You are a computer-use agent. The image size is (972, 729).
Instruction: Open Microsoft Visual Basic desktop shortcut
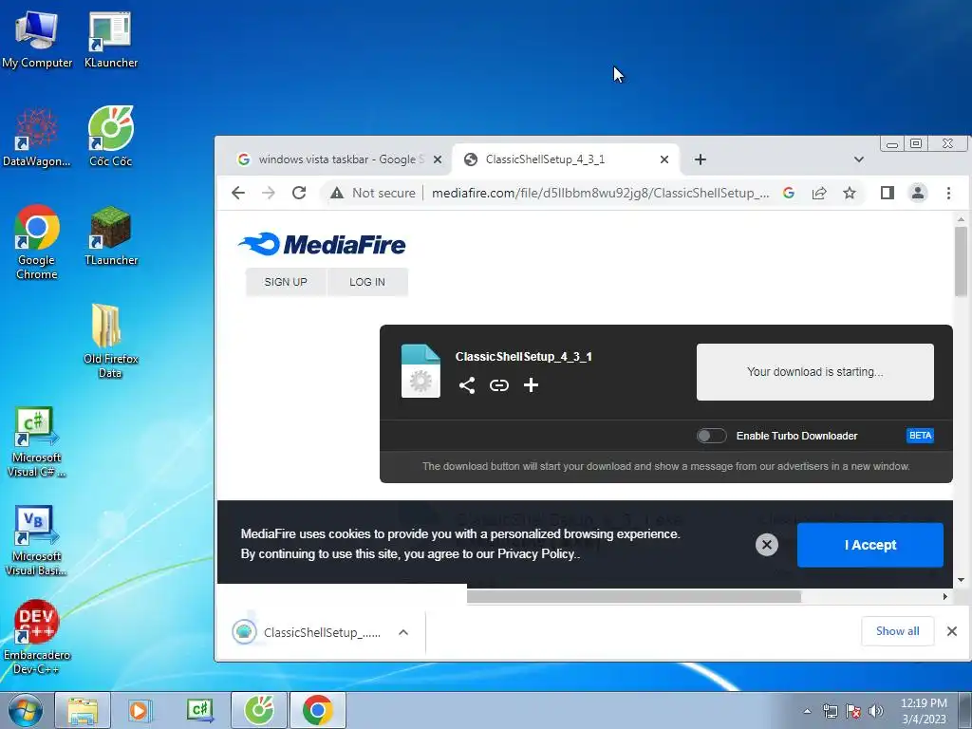click(37, 540)
